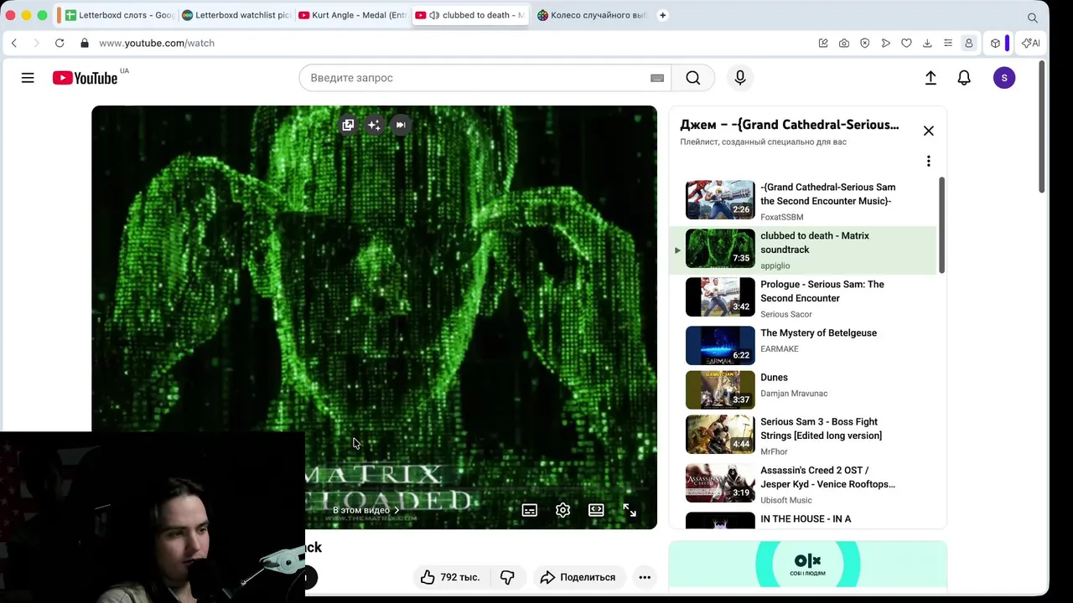Screen dimensions: 1073x603
Task: Play Grand Cathedral-Serious Sam playlist item
Action: click(x=803, y=201)
